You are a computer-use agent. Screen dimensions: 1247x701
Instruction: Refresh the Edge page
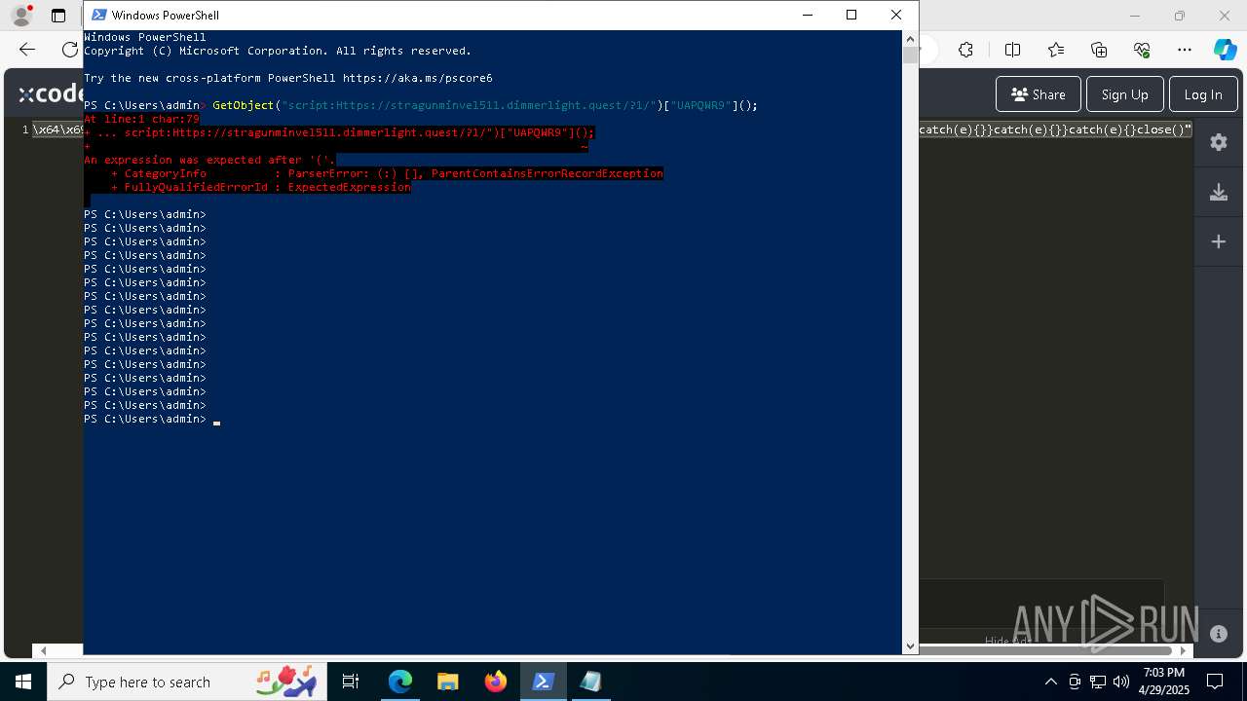point(70,50)
